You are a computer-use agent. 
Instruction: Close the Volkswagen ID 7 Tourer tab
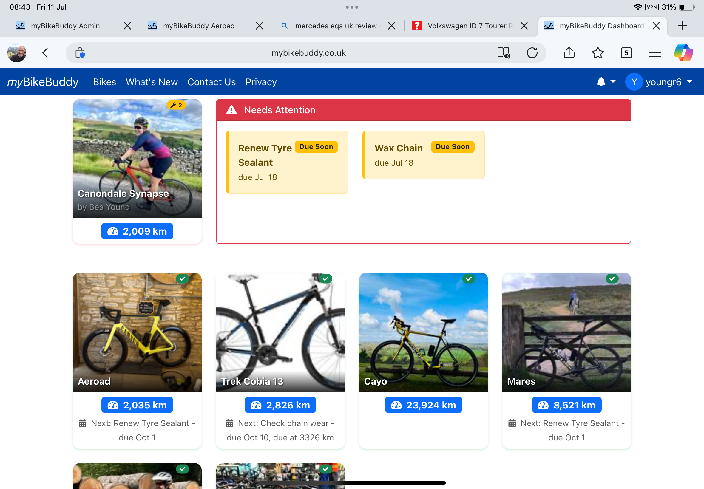pyautogui.click(x=524, y=26)
